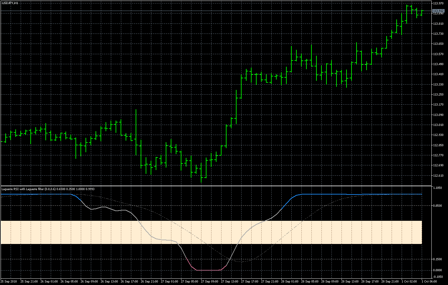The width and height of the screenshot is (448, 285).
Task: Click the 27 Sep 09:00 time label
Action: click(210, 282)
